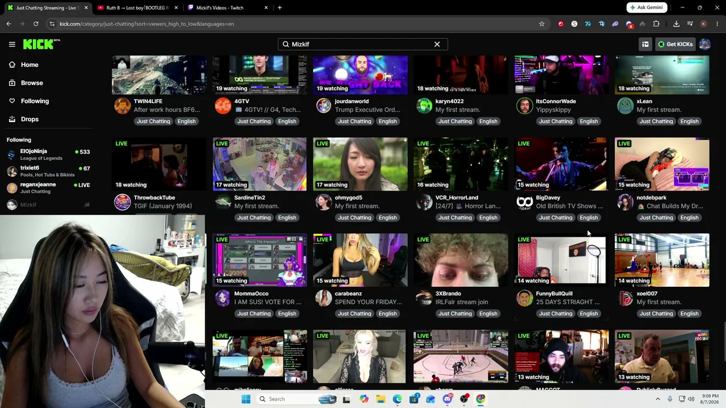
Task: Click Just Chatting tag under ItsConnorWade
Action: tap(555, 121)
